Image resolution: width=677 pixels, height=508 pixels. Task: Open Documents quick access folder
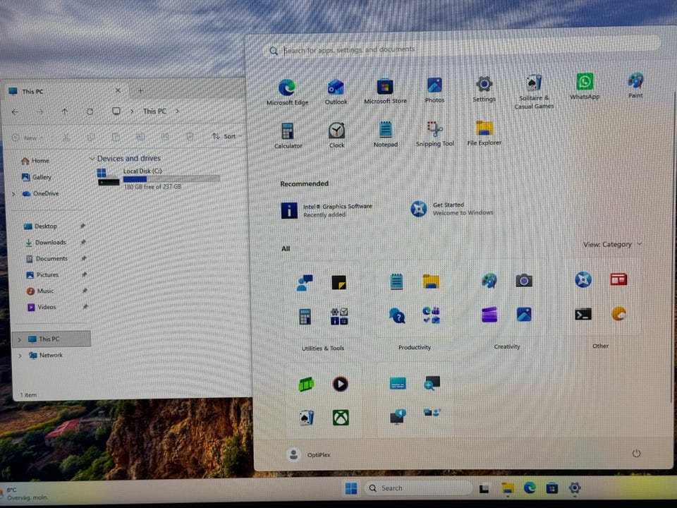(47, 259)
